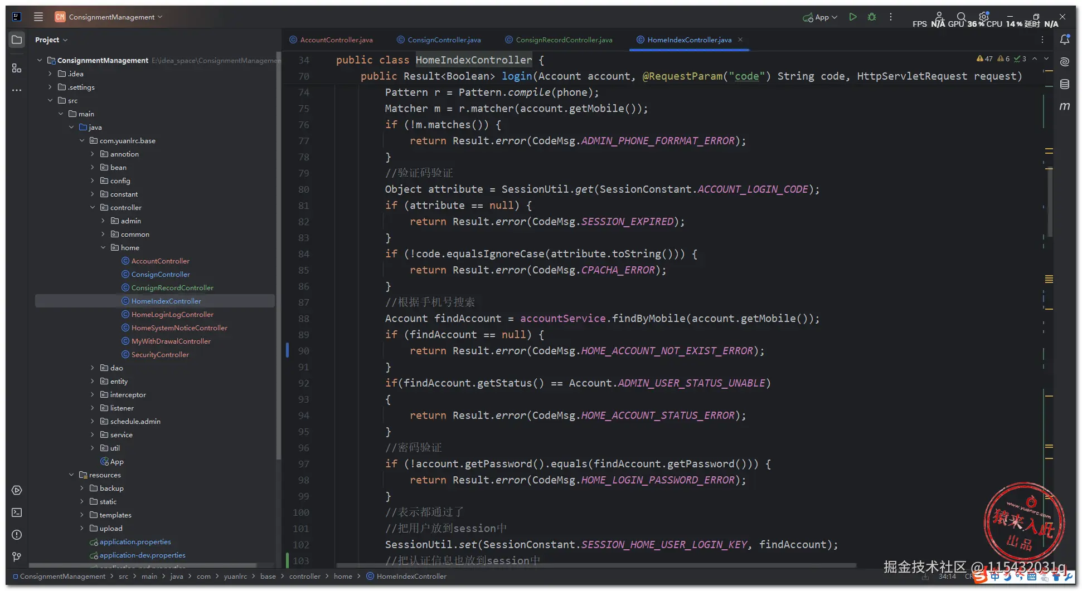1082x591 pixels.
Task: Open the toolbar More Actions vertical dots
Action: pos(891,17)
